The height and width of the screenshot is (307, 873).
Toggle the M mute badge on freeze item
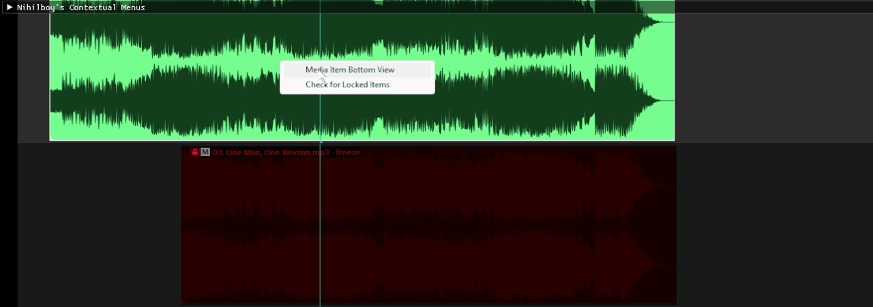(x=205, y=152)
